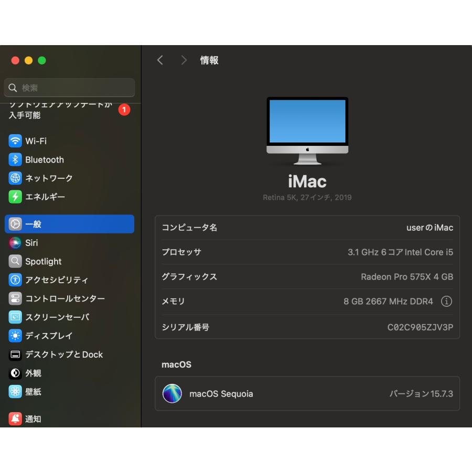472x472 pixels.
Task: Open デスクトップとDock settings
Action: [x=69, y=355]
